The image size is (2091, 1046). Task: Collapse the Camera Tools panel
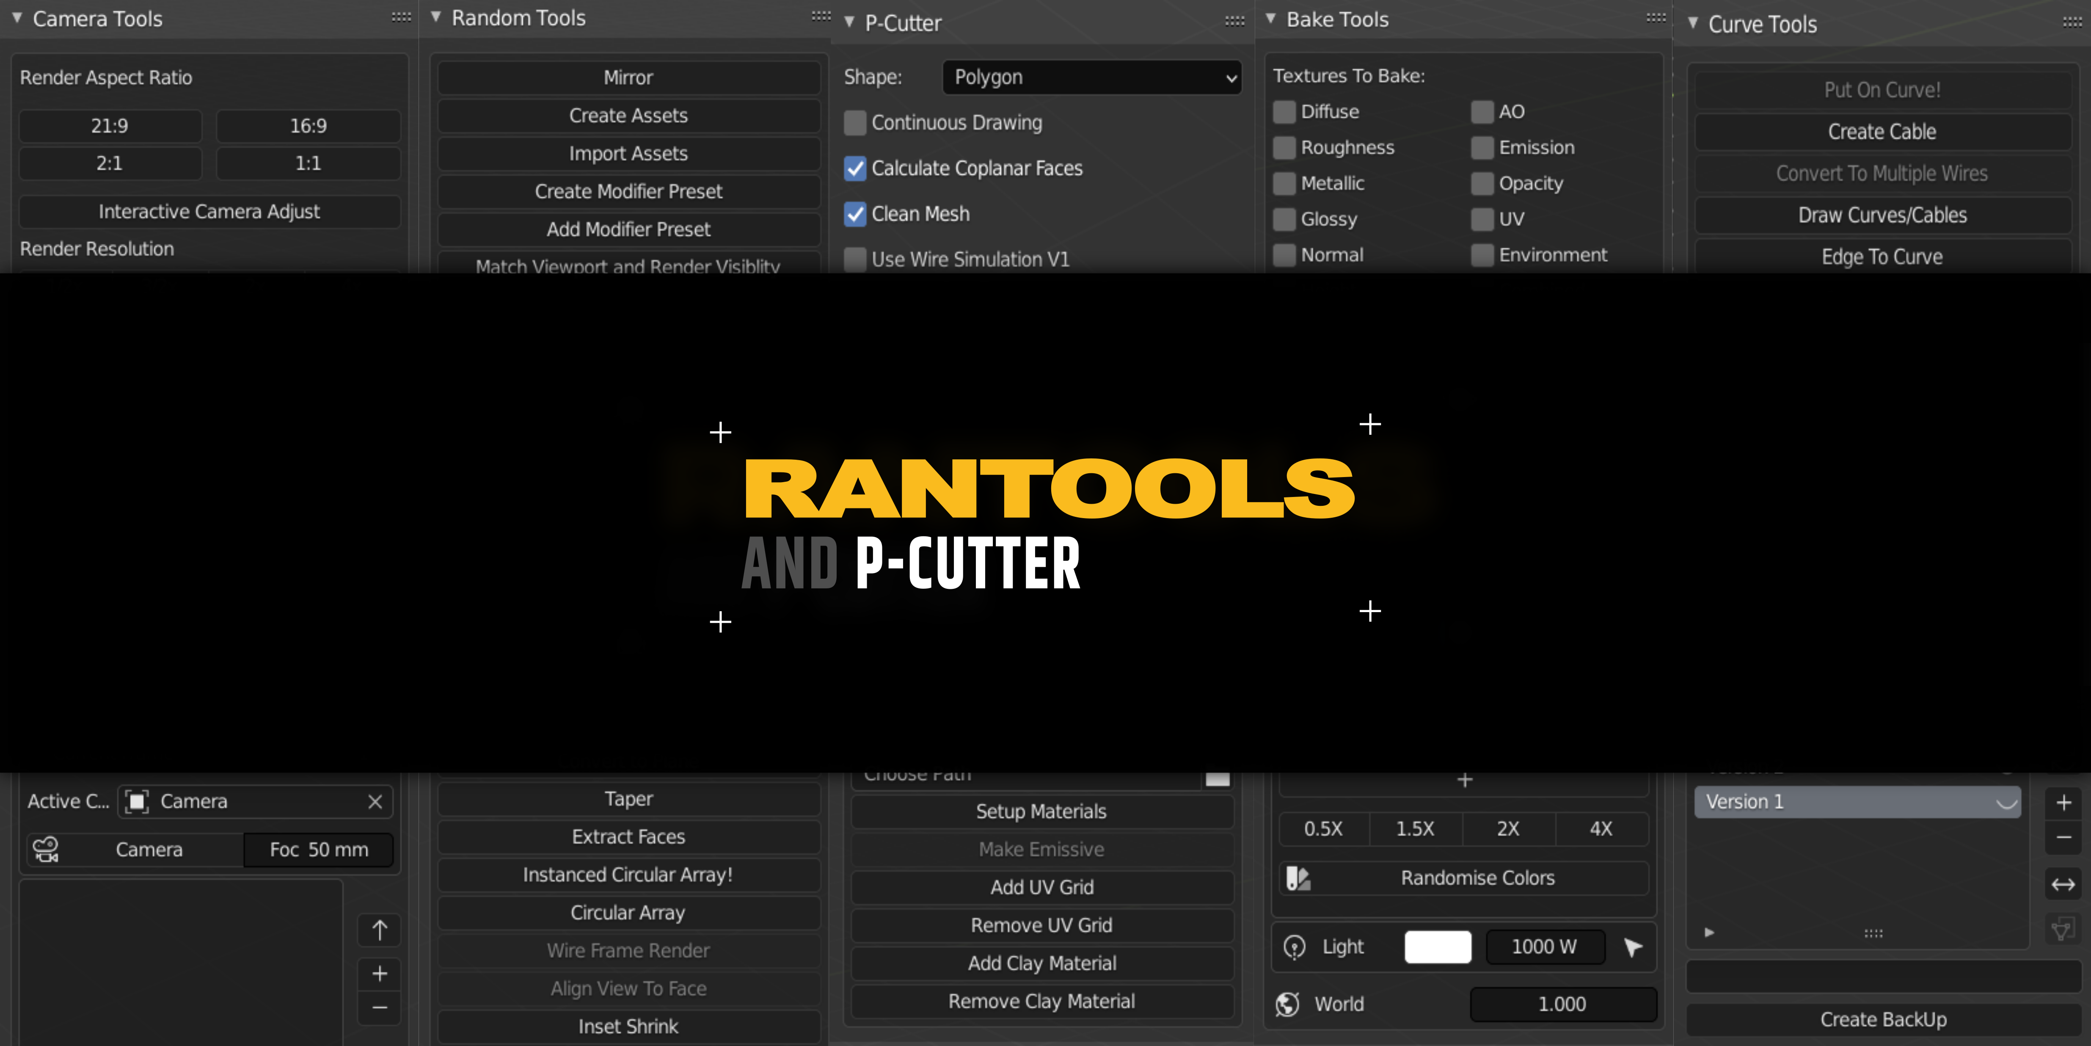[16, 18]
